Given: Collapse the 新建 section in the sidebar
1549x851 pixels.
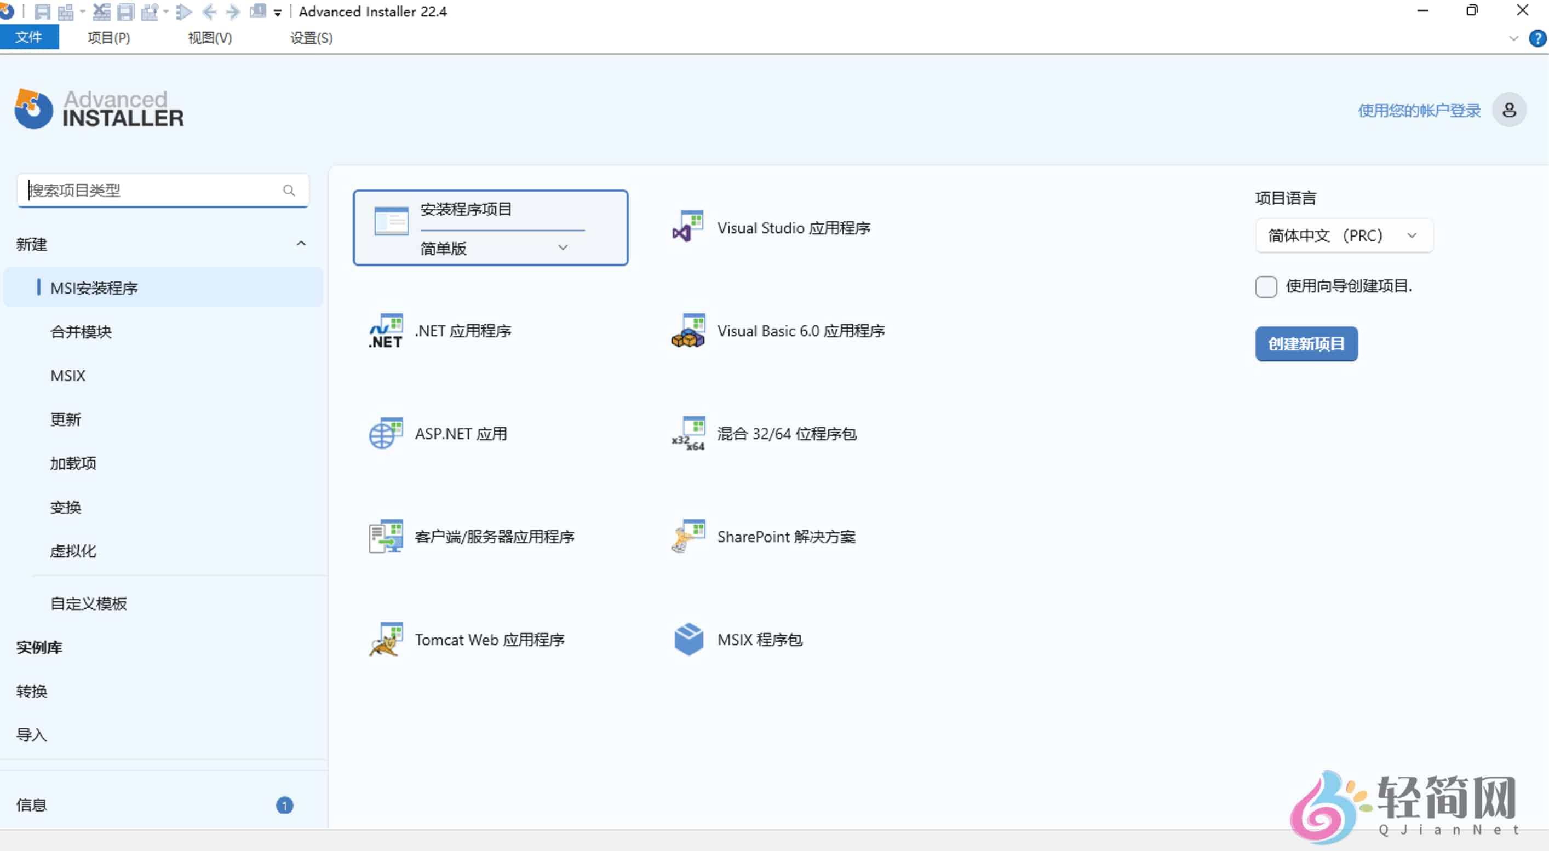Looking at the screenshot, I should click(x=301, y=243).
